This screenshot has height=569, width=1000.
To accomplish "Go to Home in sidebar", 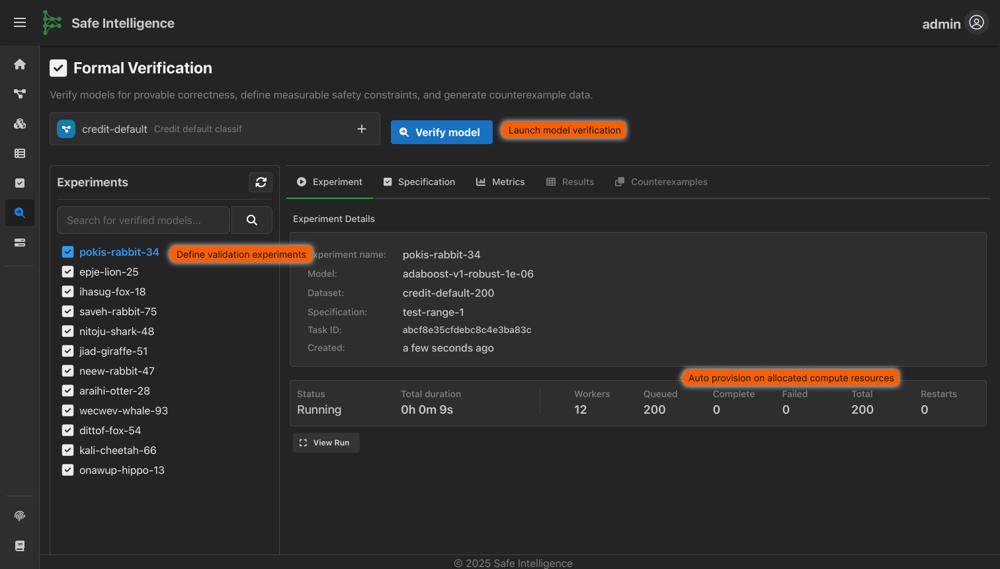I will (x=20, y=64).
